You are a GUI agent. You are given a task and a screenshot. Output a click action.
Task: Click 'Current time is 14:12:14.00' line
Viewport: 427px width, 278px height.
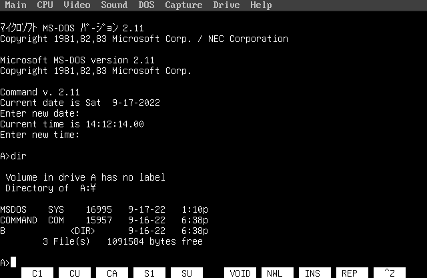pos(72,124)
